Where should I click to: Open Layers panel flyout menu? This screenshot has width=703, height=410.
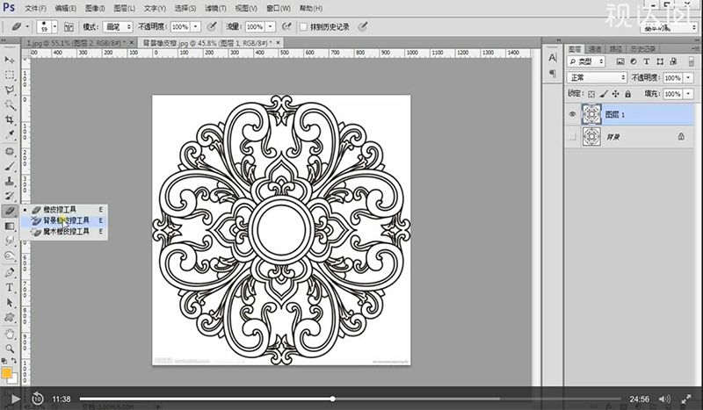(x=695, y=48)
